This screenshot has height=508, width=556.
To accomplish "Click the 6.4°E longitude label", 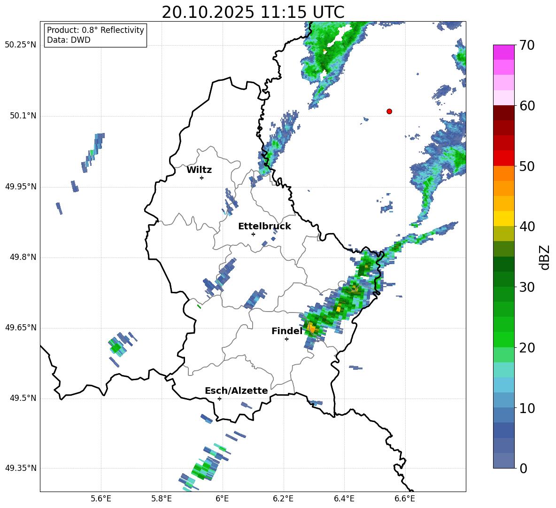I will (344, 499).
